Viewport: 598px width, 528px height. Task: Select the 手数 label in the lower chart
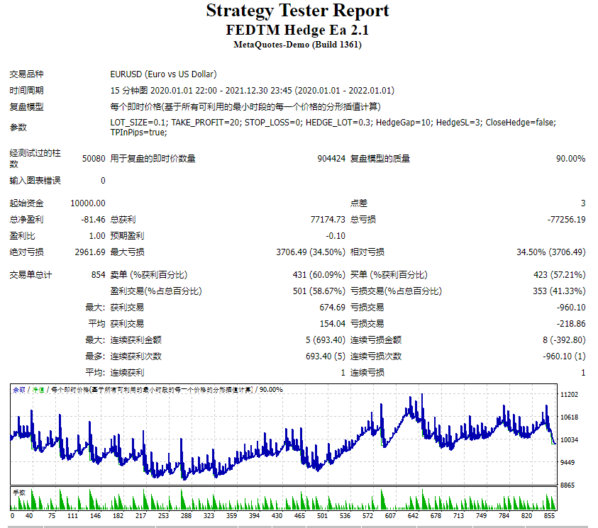[x=18, y=490]
